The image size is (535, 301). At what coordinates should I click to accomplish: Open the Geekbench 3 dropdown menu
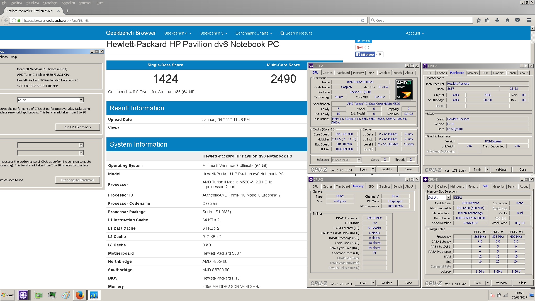click(213, 33)
